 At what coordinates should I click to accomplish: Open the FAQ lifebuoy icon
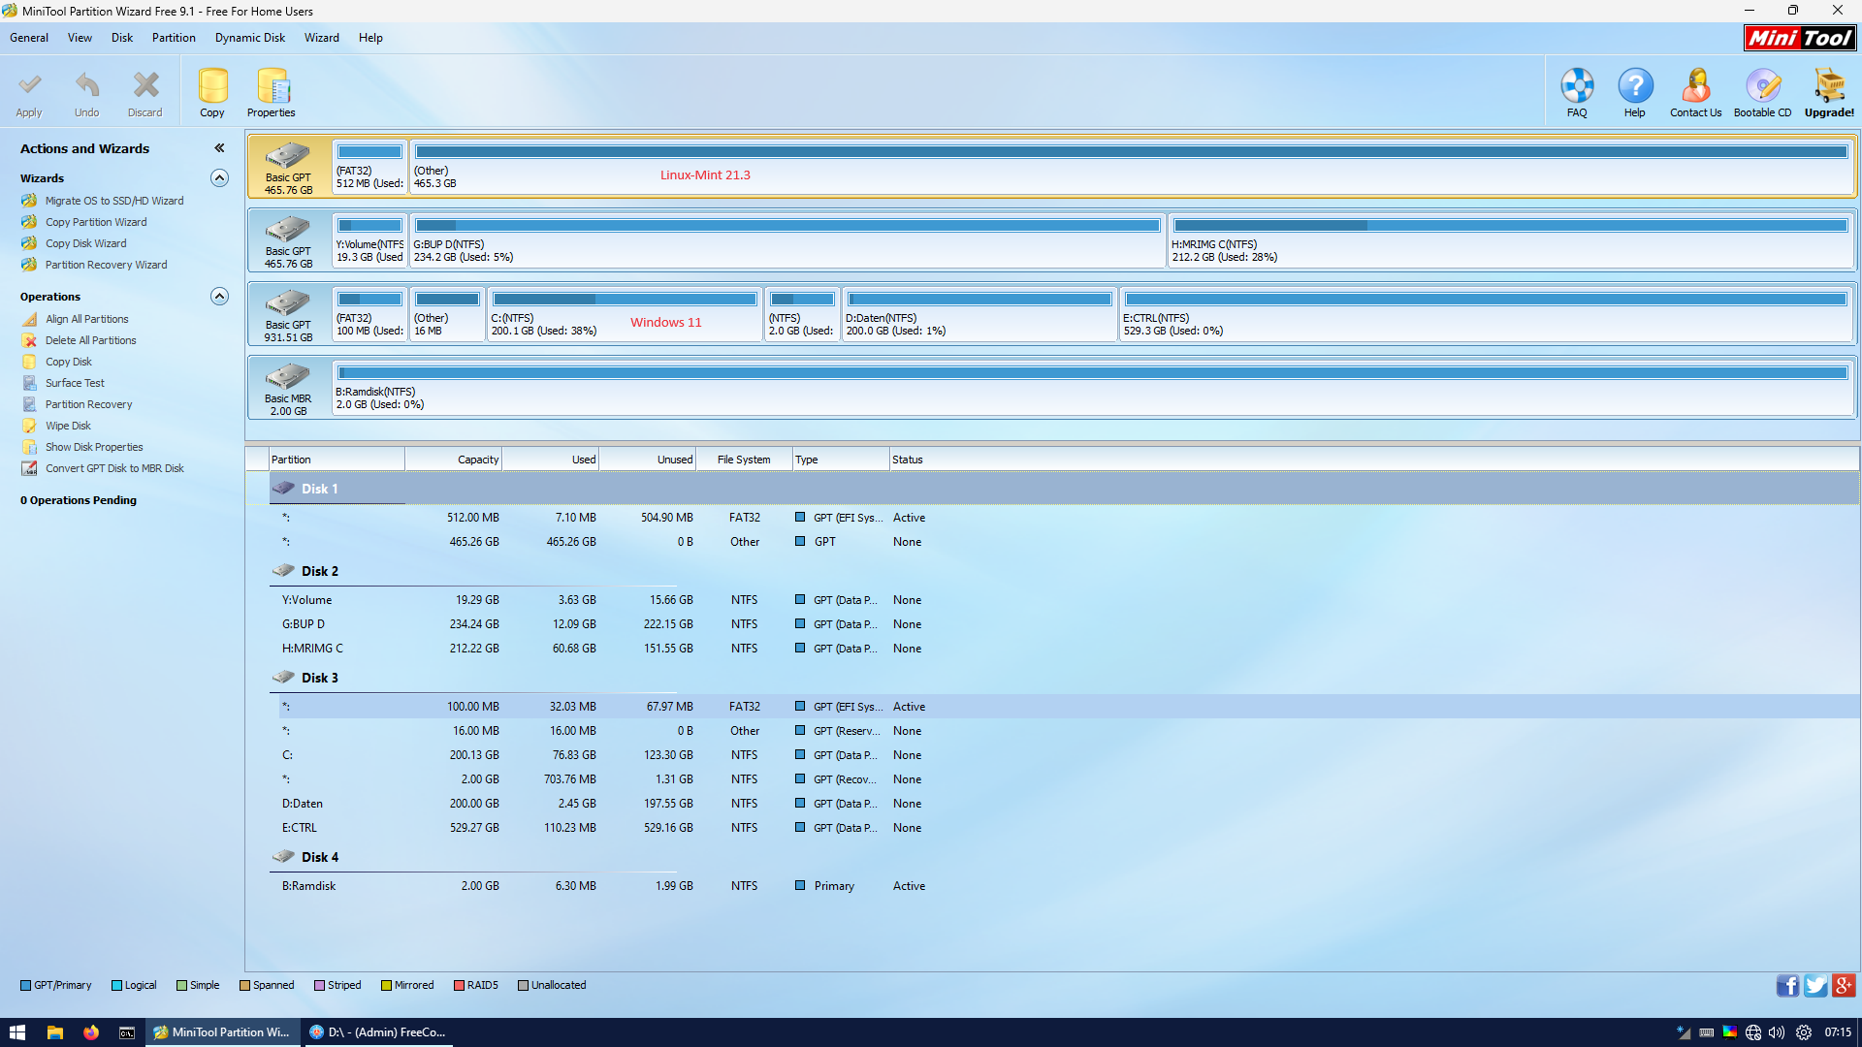(x=1577, y=86)
